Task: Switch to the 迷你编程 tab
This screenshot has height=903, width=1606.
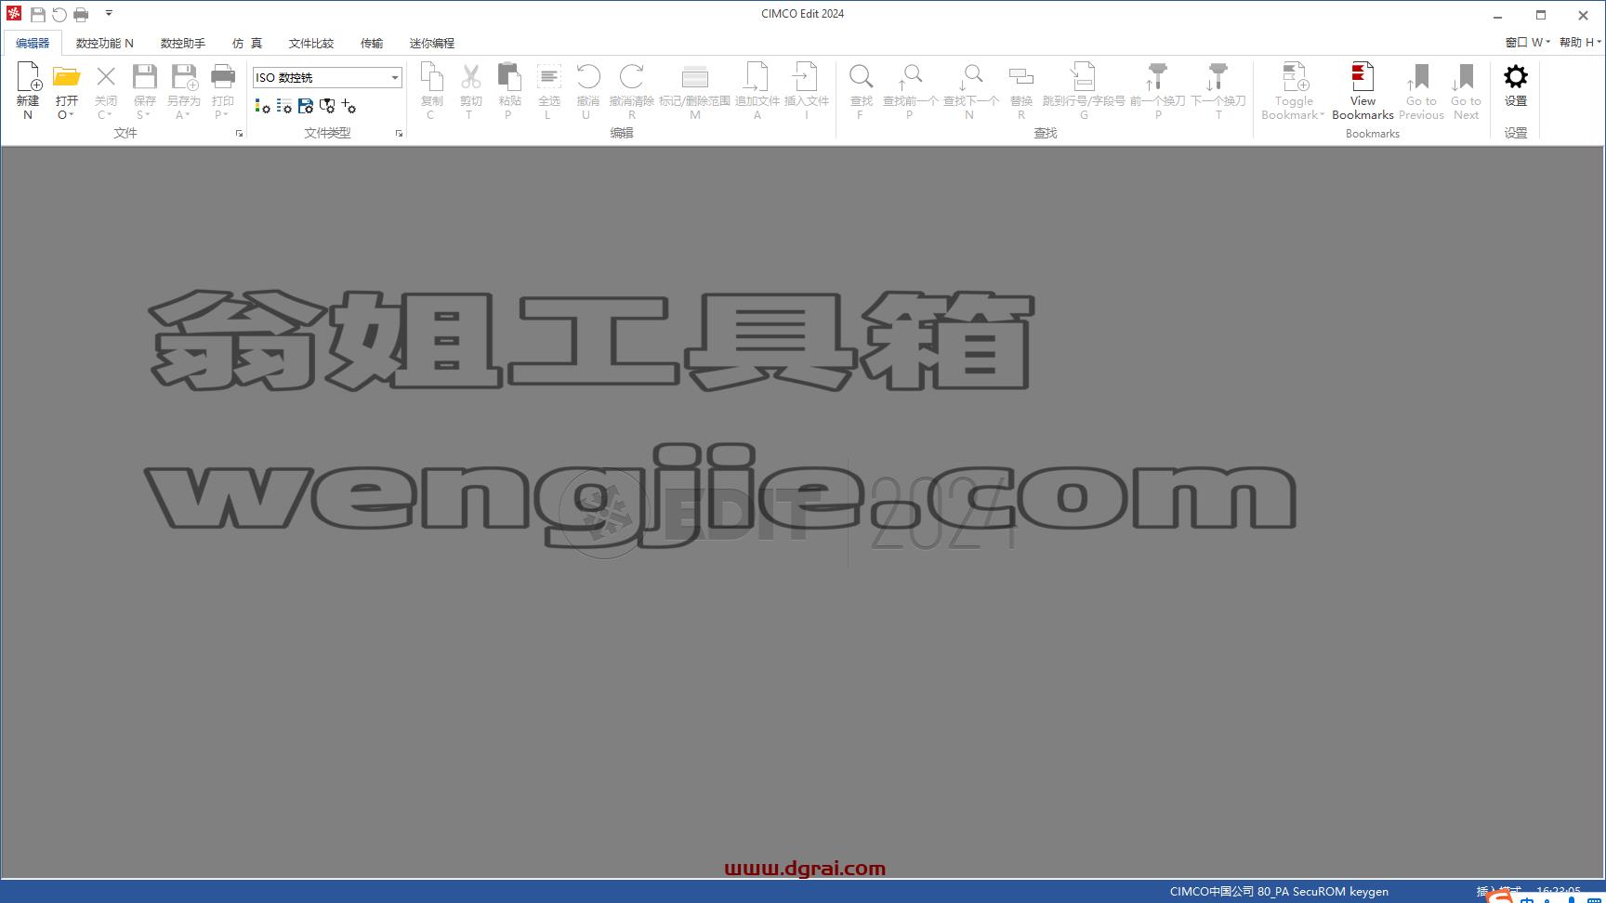Action: pos(431,43)
